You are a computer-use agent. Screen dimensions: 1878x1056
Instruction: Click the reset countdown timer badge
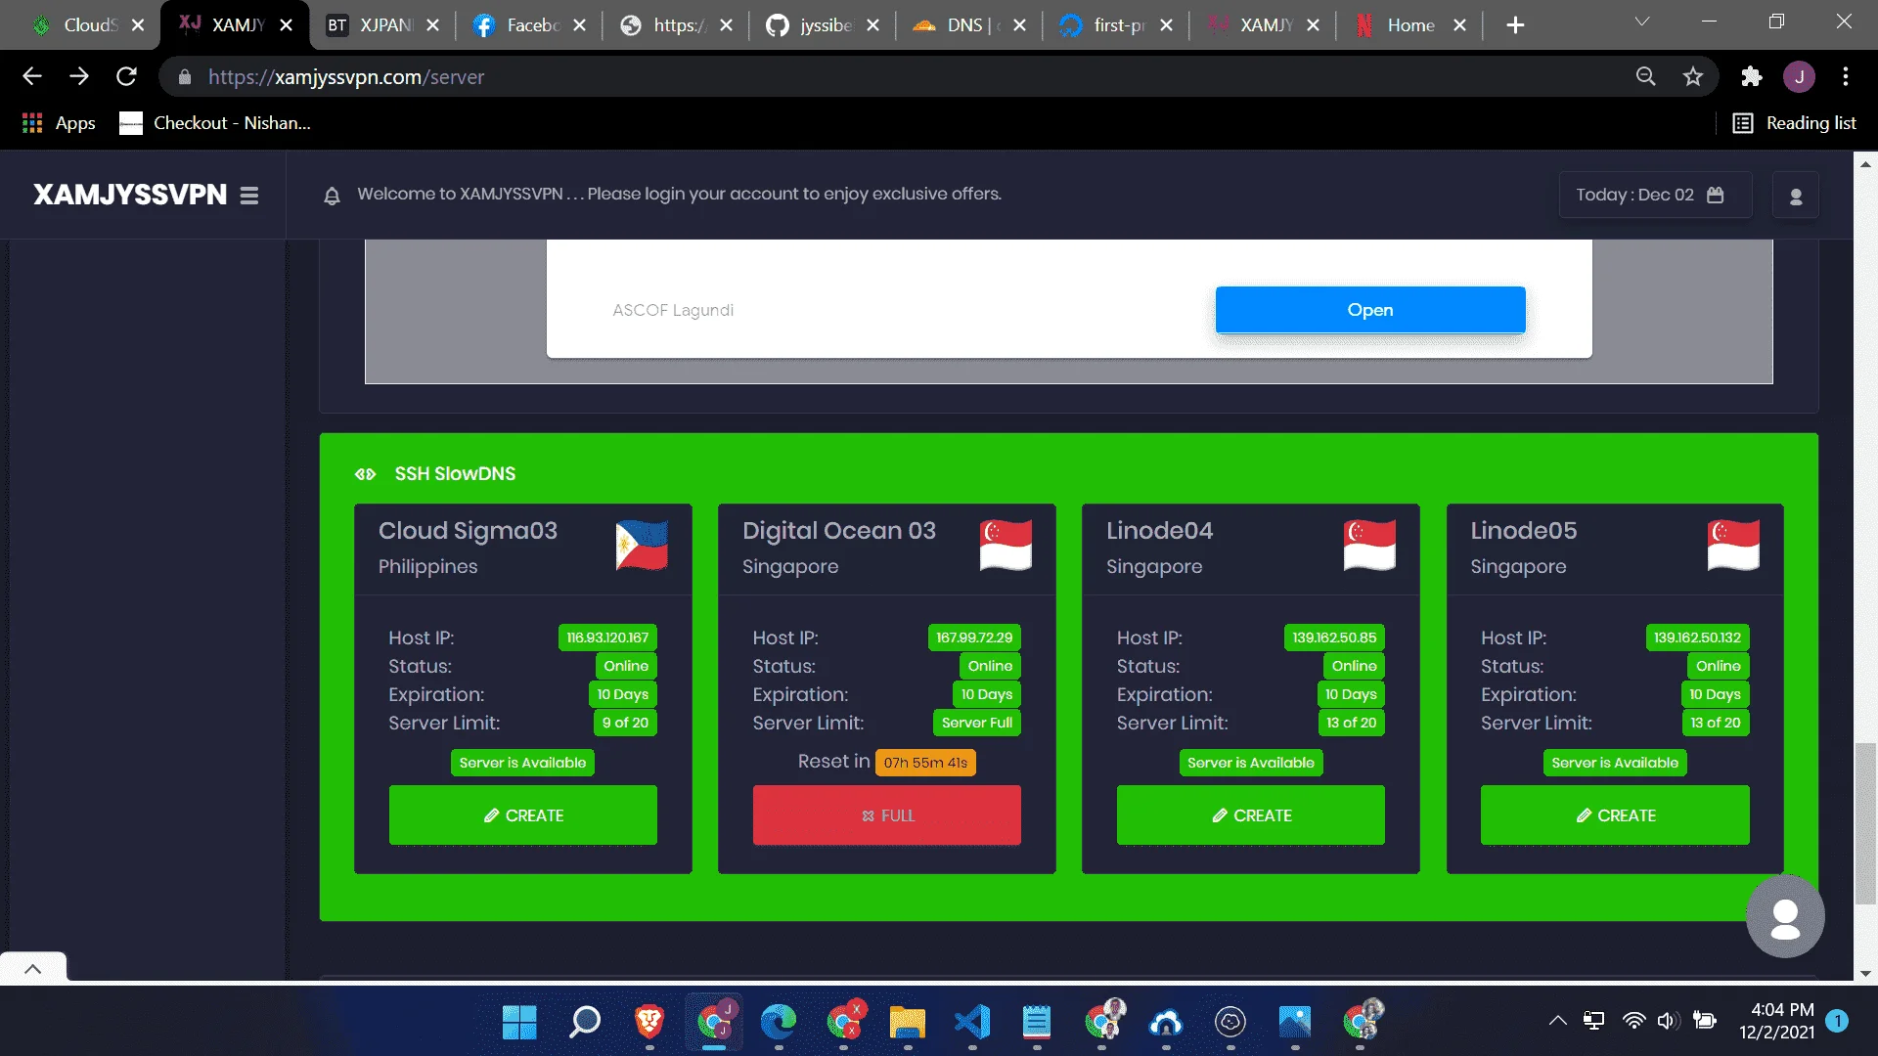click(925, 763)
